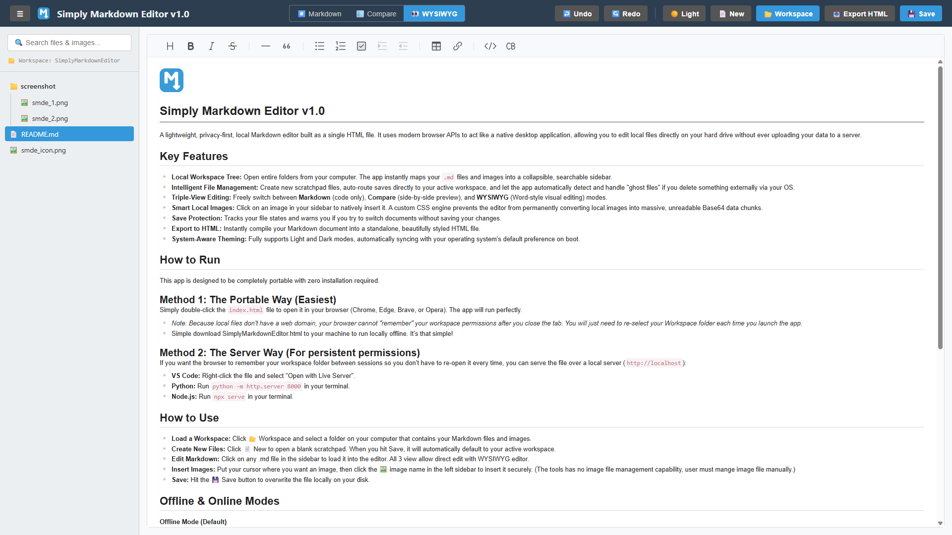The height and width of the screenshot is (535, 952).
Task: Indent the current list item
Action: pos(382,46)
